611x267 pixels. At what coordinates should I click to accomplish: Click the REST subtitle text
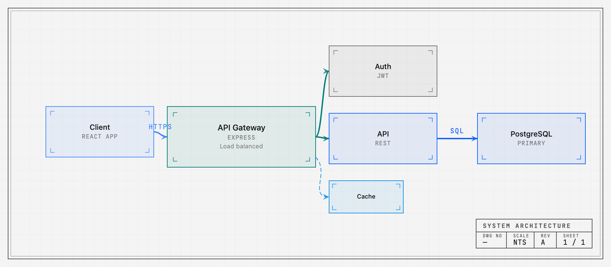pyautogui.click(x=383, y=143)
